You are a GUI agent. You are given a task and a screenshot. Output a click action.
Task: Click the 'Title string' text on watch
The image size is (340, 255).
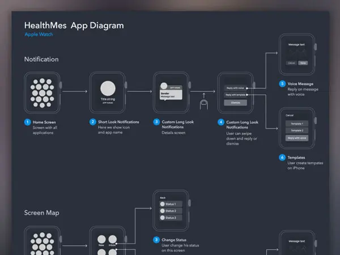click(x=108, y=99)
